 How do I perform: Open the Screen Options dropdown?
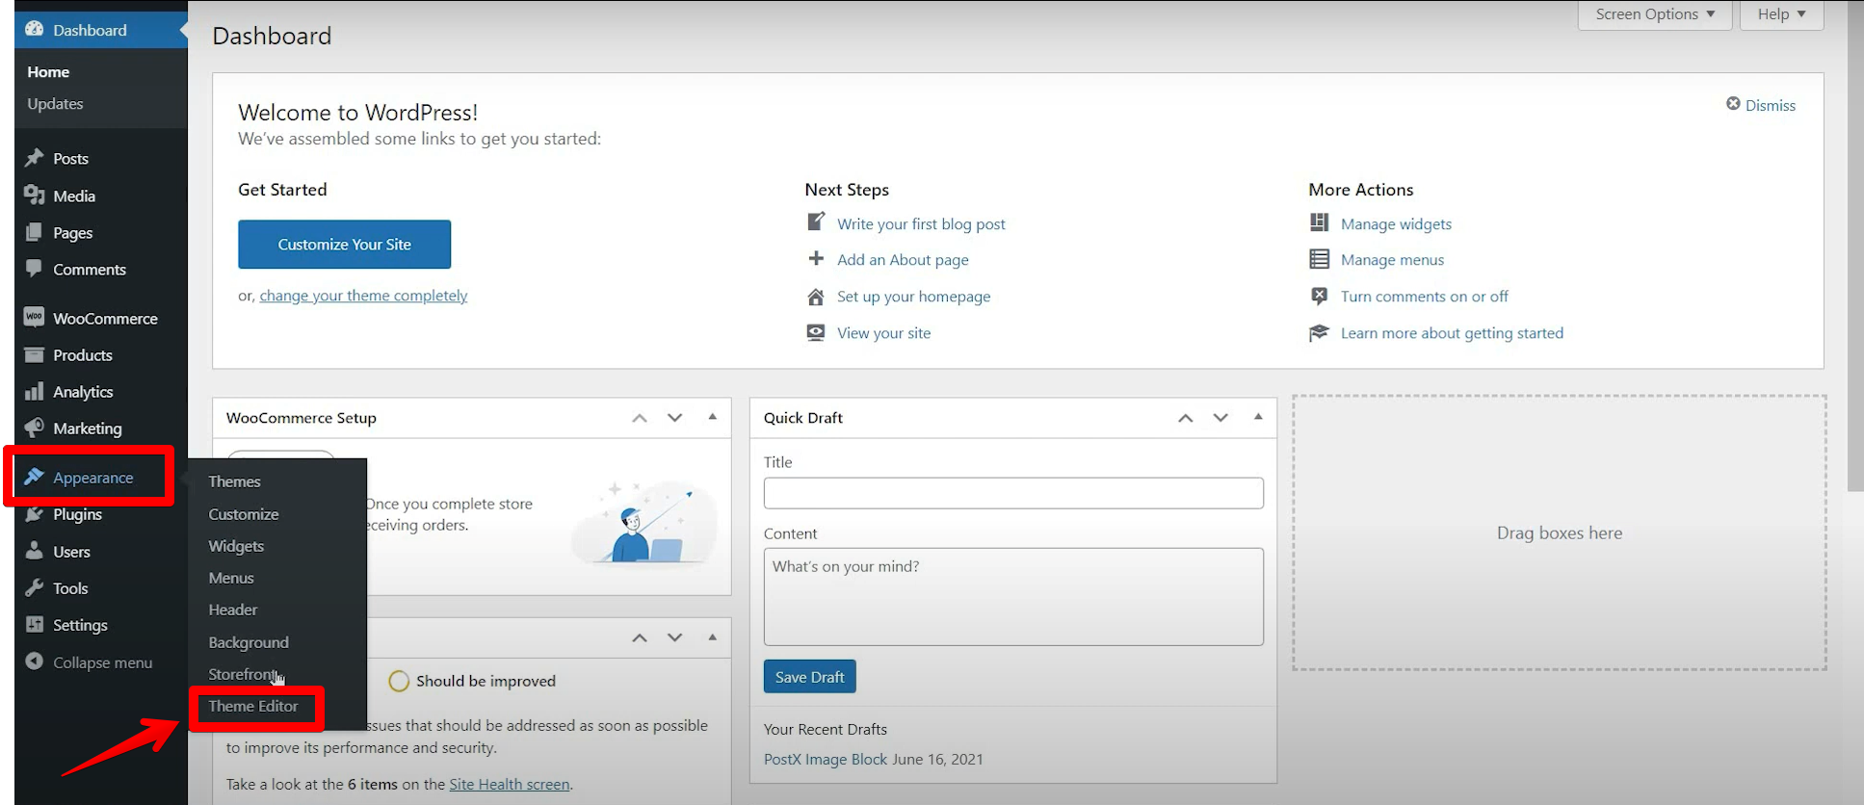(x=1654, y=14)
